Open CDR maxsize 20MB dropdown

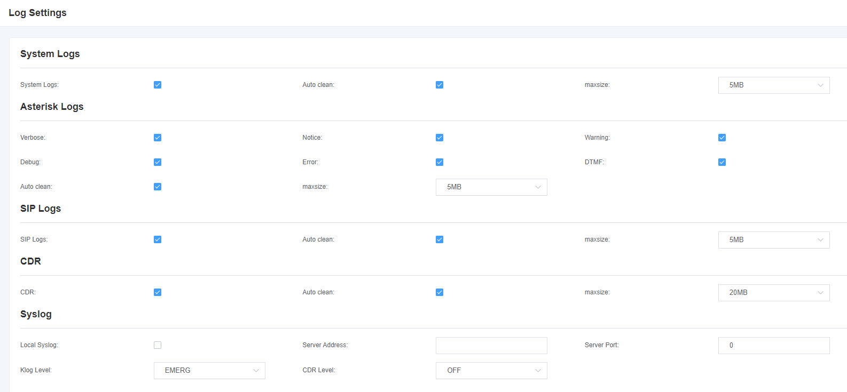click(774, 293)
